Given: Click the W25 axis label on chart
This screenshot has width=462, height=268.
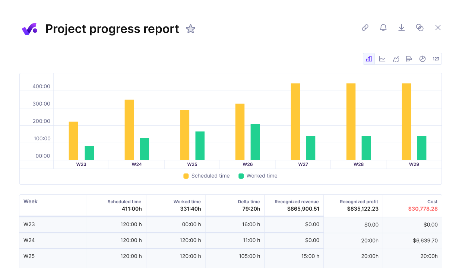Looking at the screenshot, I should coord(192,164).
